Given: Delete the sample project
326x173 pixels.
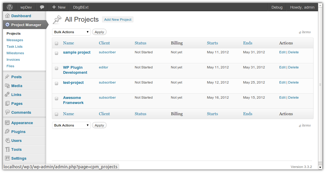Looking at the screenshot, I should pyautogui.click(x=293, y=52).
